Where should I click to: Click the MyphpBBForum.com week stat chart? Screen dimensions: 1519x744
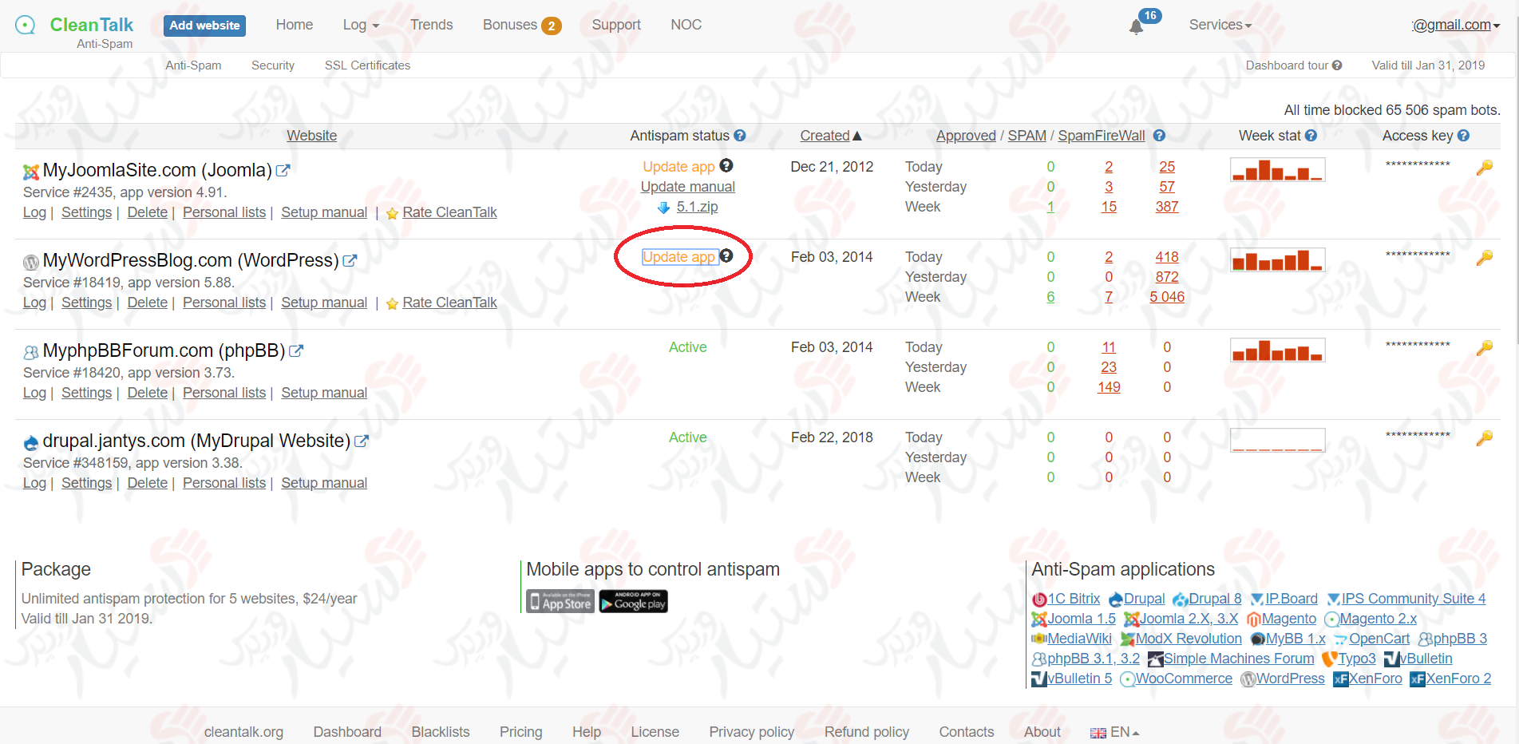tap(1277, 350)
